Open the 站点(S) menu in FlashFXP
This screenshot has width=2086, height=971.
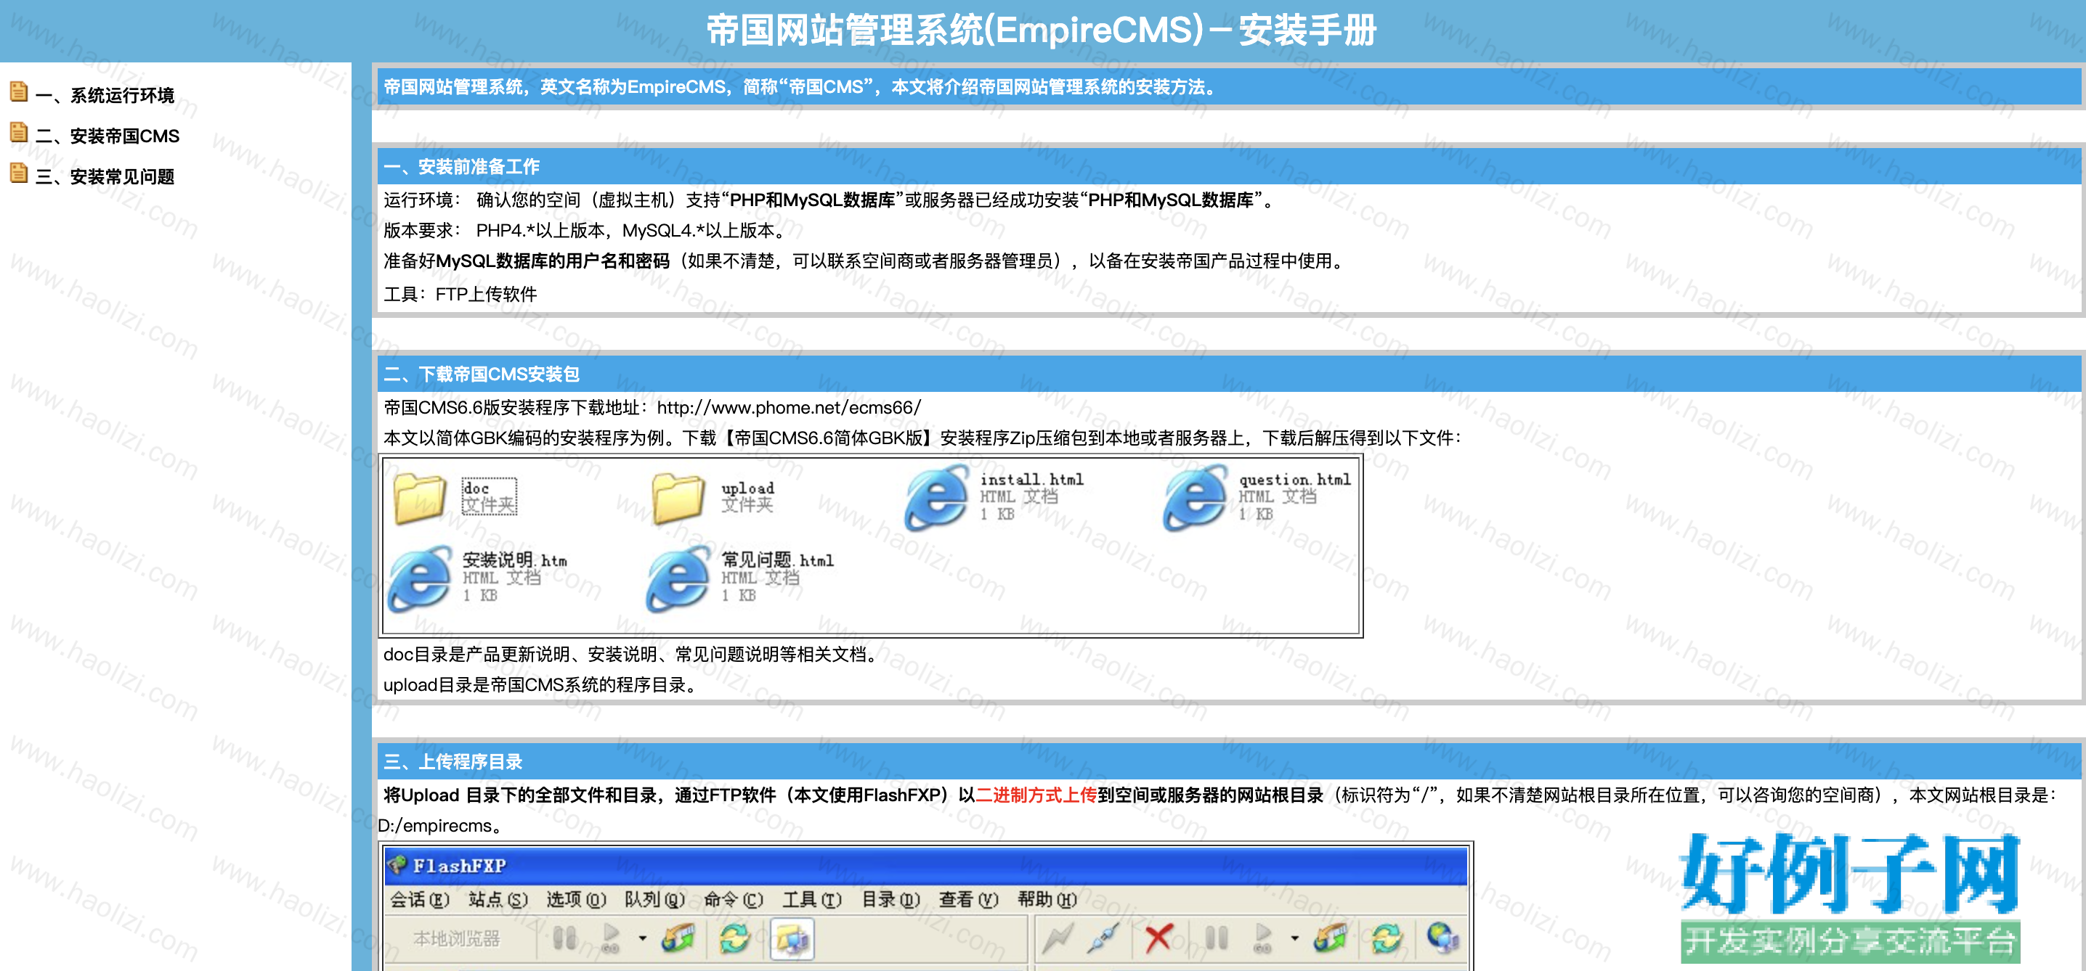(498, 900)
